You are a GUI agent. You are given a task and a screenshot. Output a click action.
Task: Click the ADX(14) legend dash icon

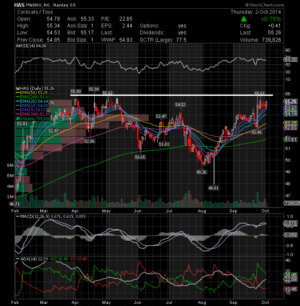coord(18,259)
